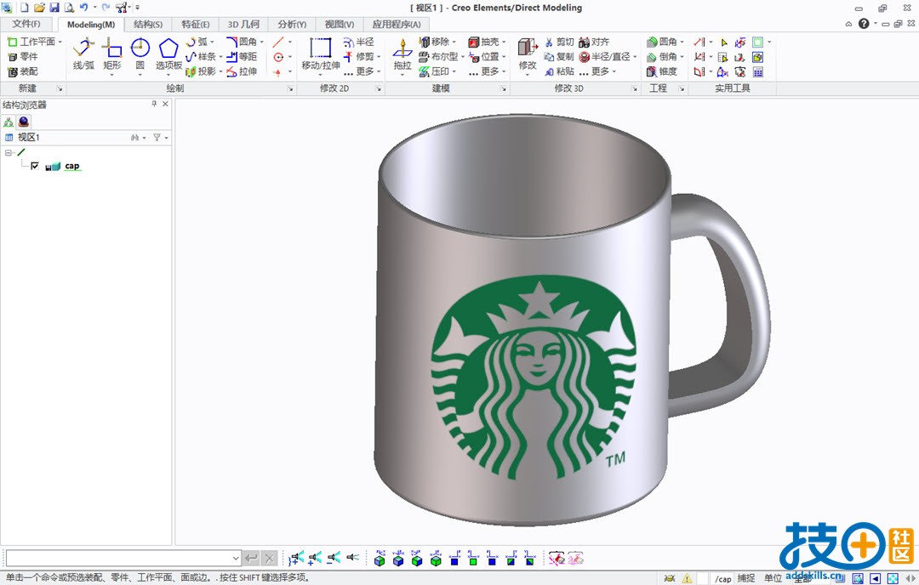Switch to the 特征(E) tab
Image resolution: width=919 pixels, height=585 pixels.
[x=195, y=24]
